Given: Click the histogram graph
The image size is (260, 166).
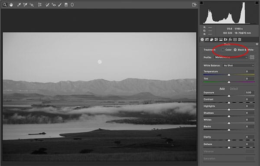Looking at the screenshot, I should (229, 13).
